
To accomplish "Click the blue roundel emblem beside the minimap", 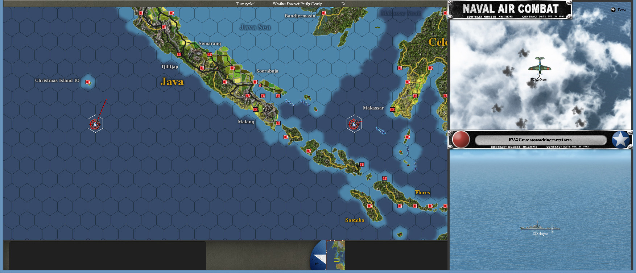I will [x=318, y=255].
